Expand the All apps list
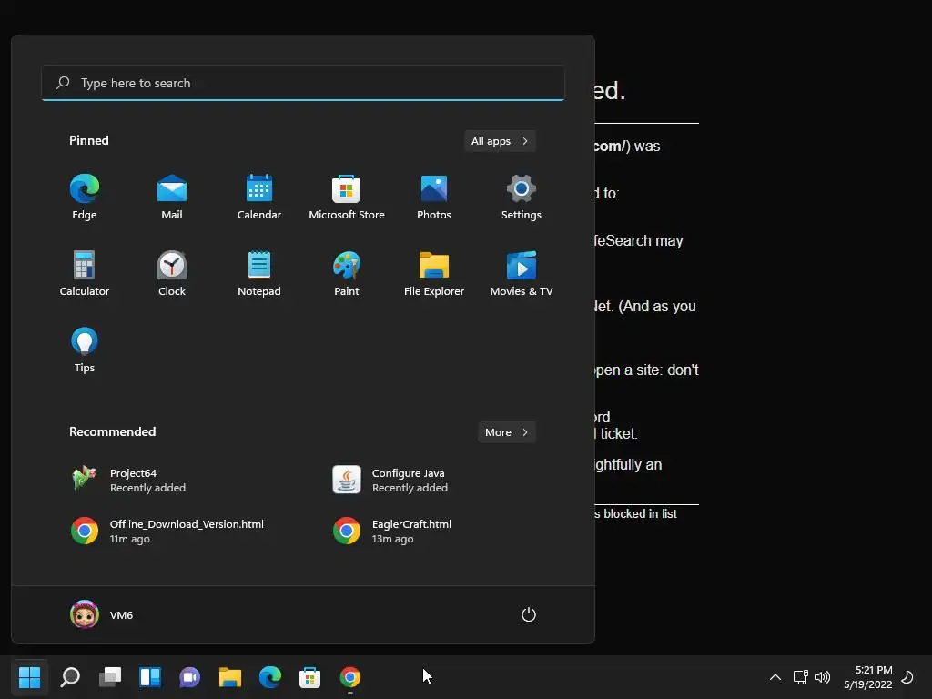932x699 pixels. [x=500, y=141]
